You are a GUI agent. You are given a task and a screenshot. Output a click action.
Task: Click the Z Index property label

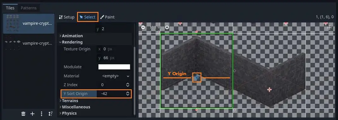click(x=71, y=85)
